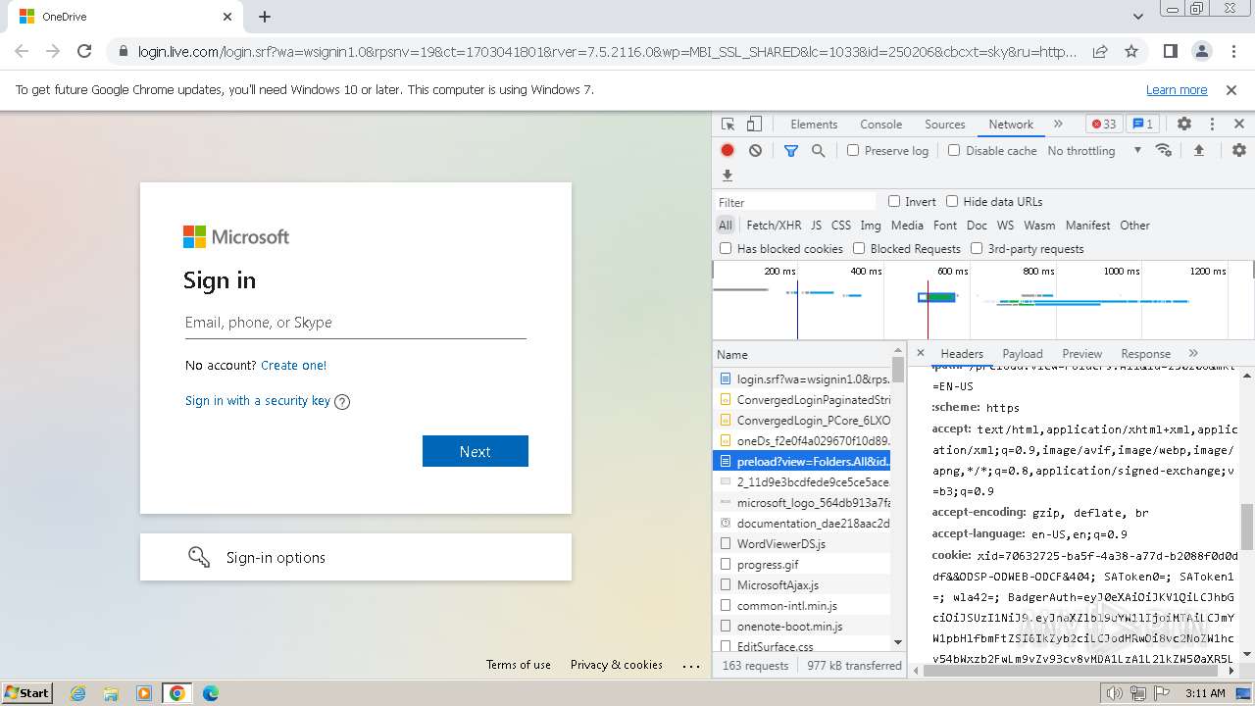Open the Response tab

coord(1145,353)
